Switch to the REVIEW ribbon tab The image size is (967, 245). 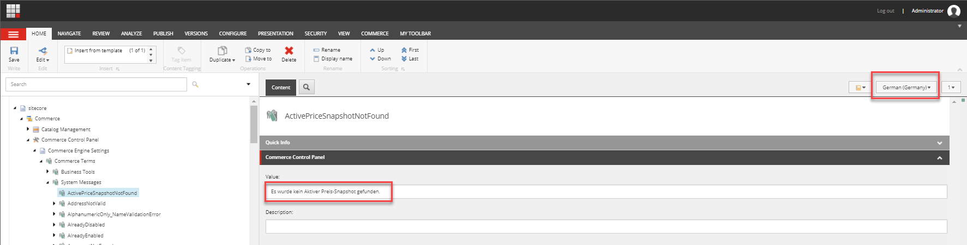(101, 34)
